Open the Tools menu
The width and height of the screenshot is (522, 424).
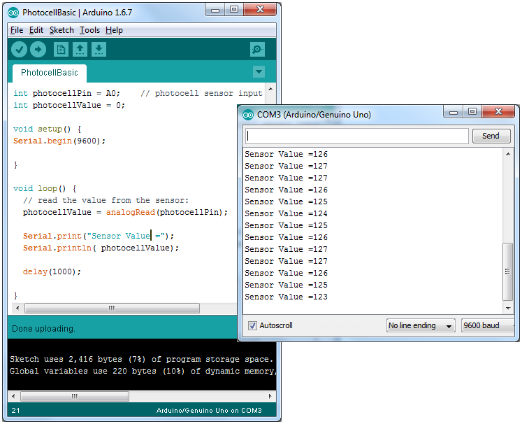point(89,30)
